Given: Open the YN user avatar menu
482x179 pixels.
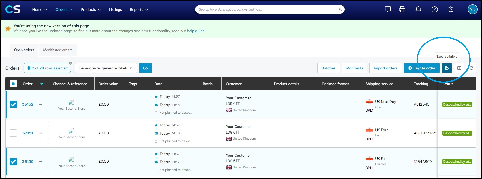Looking at the screenshot, I should click(x=472, y=10).
